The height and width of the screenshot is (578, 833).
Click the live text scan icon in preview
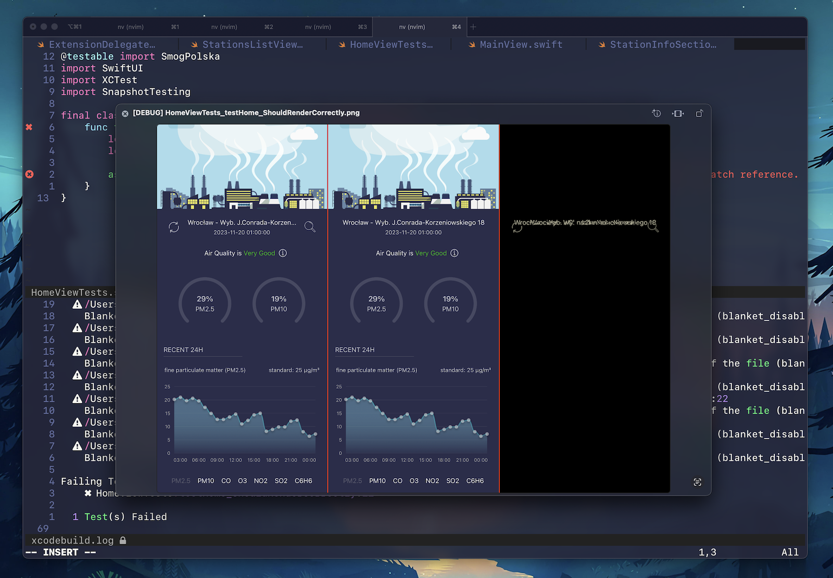pyautogui.click(x=698, y=482)
